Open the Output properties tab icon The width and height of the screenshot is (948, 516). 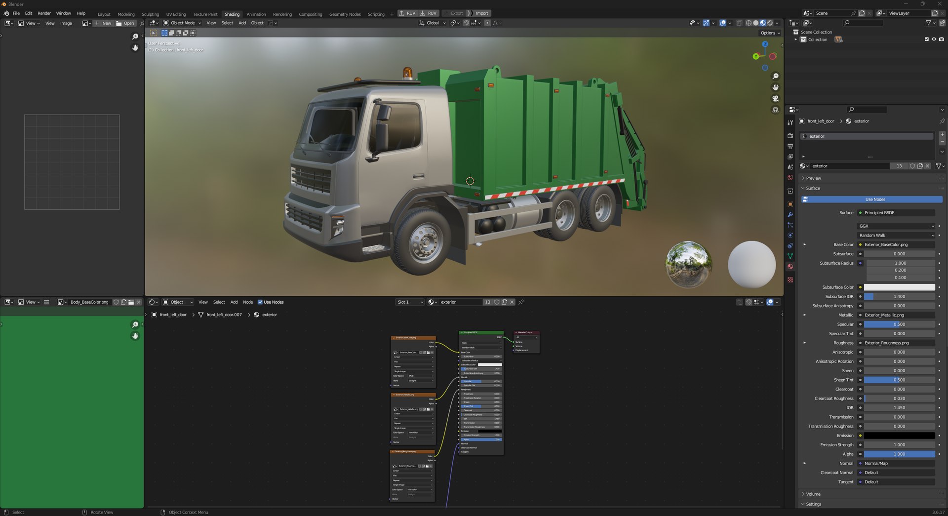point(790,146)
